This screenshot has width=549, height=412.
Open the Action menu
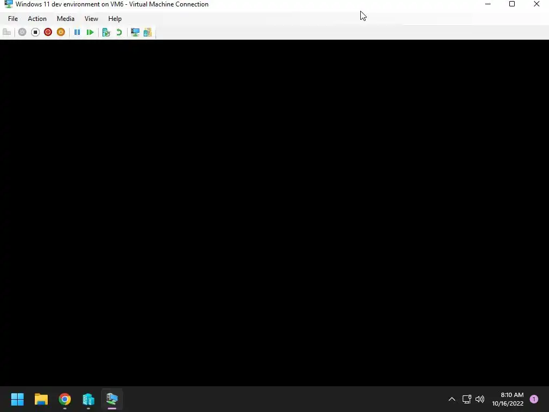tap(37, 19)
